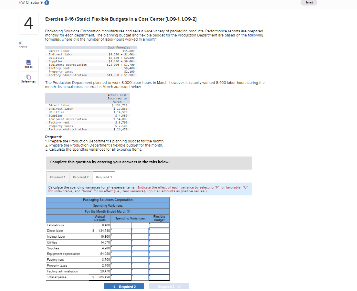Click the Equipment depreciation flexible budget cell
Image resolution: width=357 pixels, height=291 pixels.
(159, 254)
